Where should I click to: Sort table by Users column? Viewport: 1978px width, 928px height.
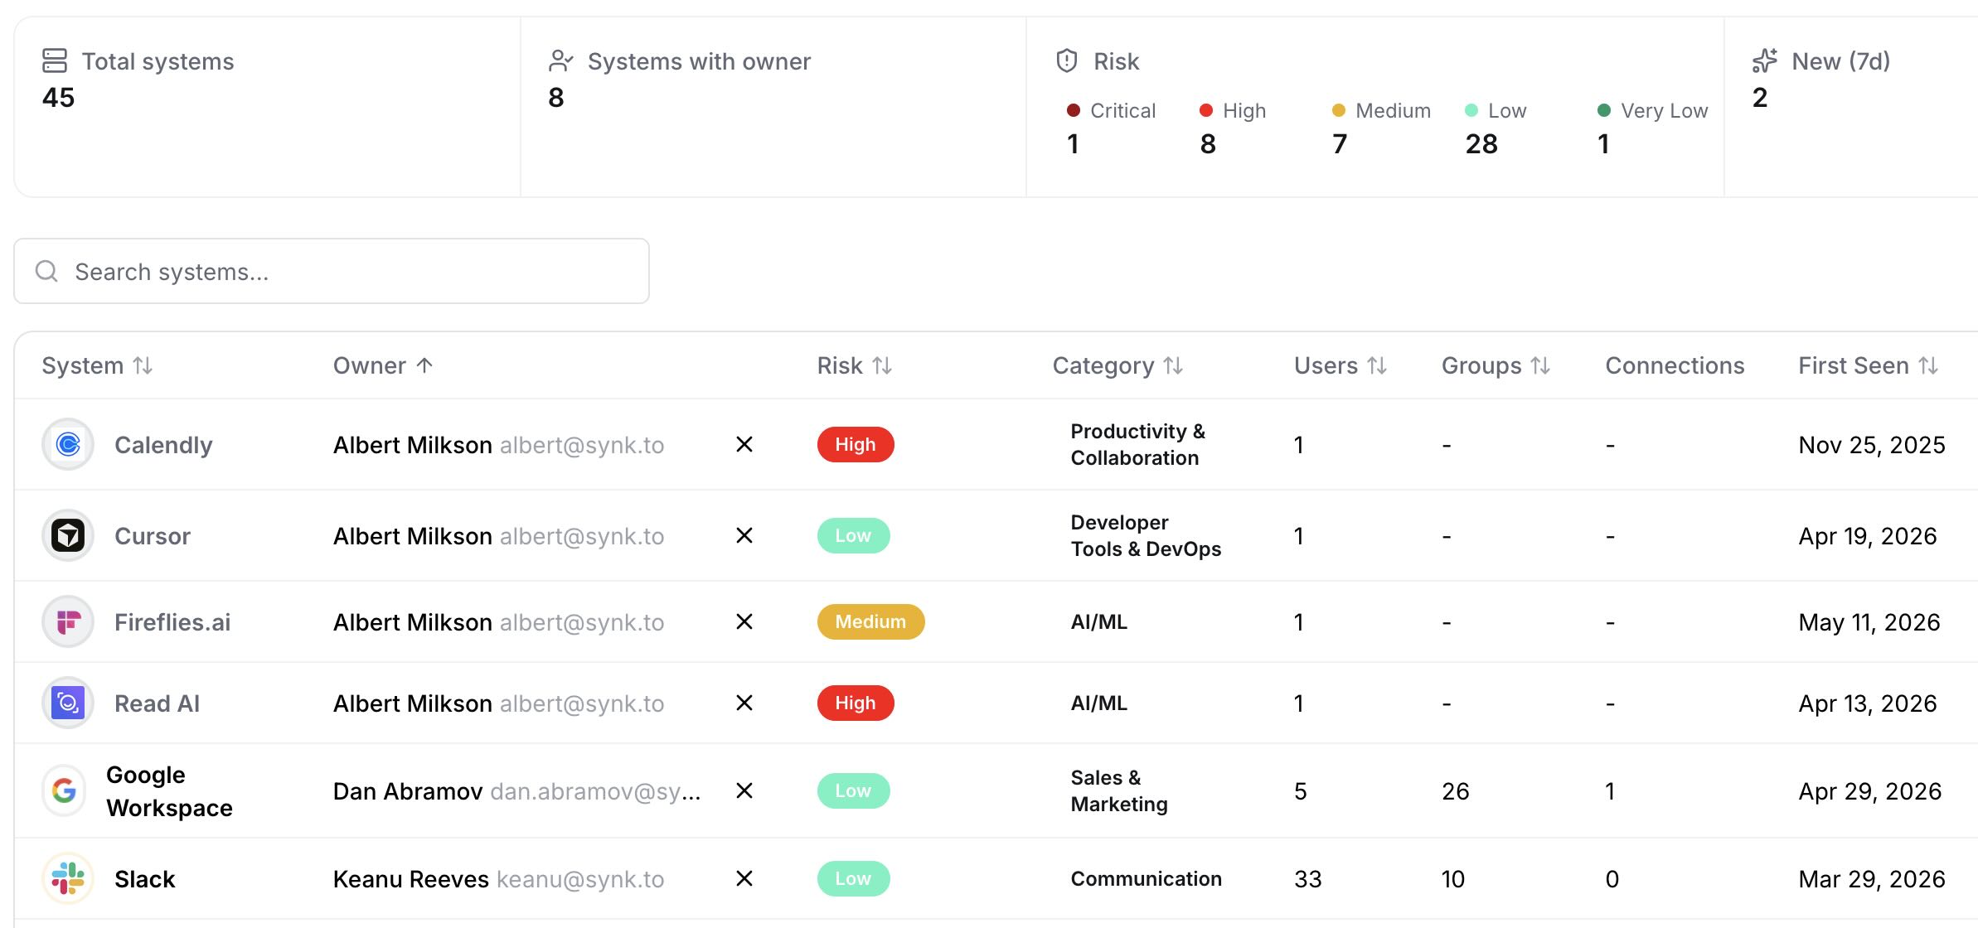[1340, 365]
